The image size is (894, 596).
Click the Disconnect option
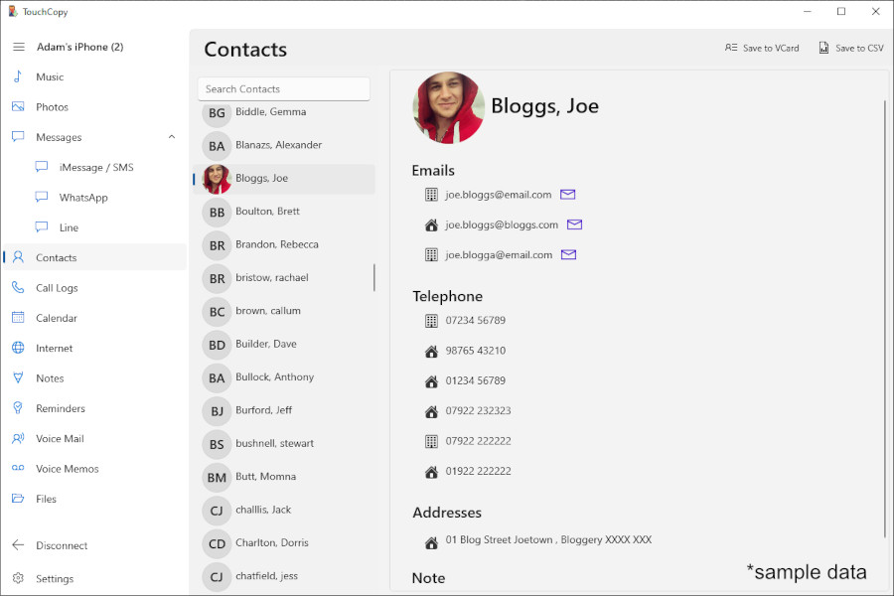[62, 545]
